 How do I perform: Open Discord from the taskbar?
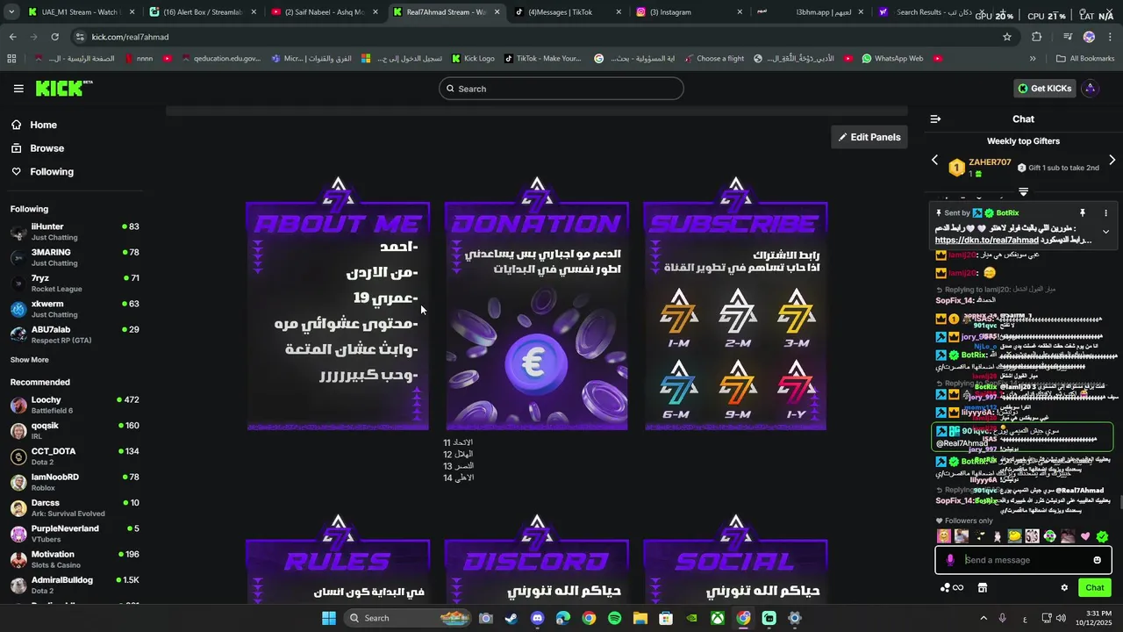(x=537, y=618)
